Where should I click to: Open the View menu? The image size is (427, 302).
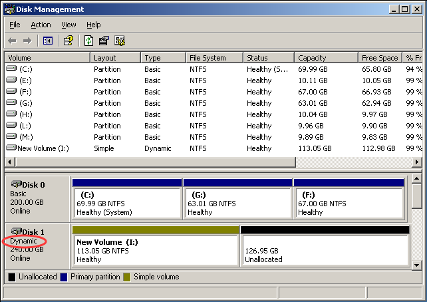tap(69, 25)
